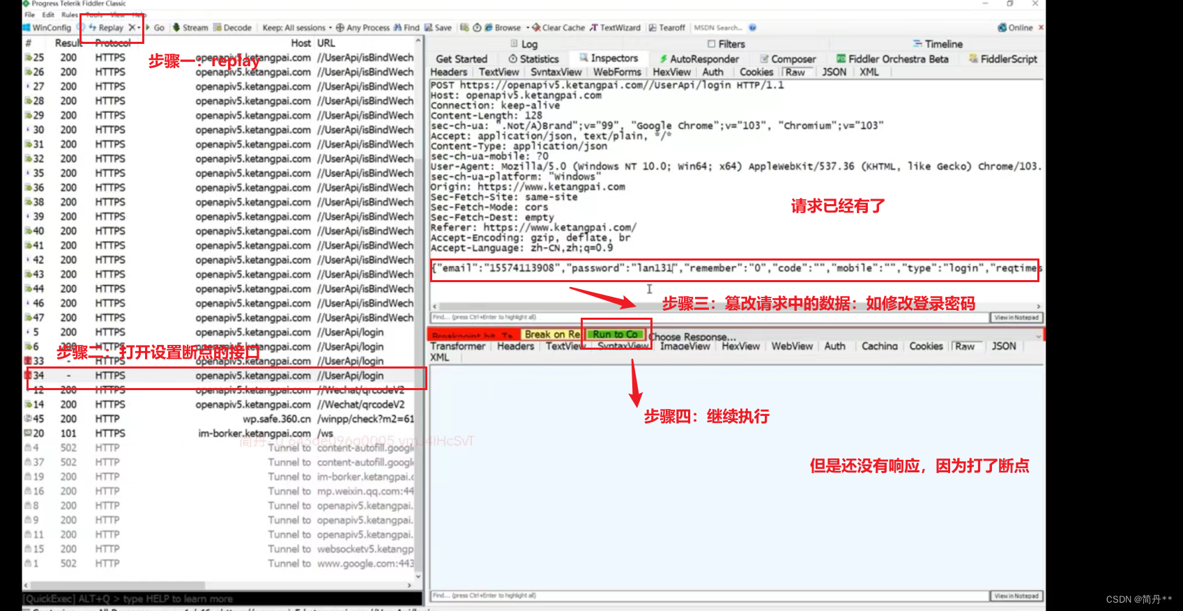Toggle the Decode toolbar button
The image size is (1183, 611).
232,28
